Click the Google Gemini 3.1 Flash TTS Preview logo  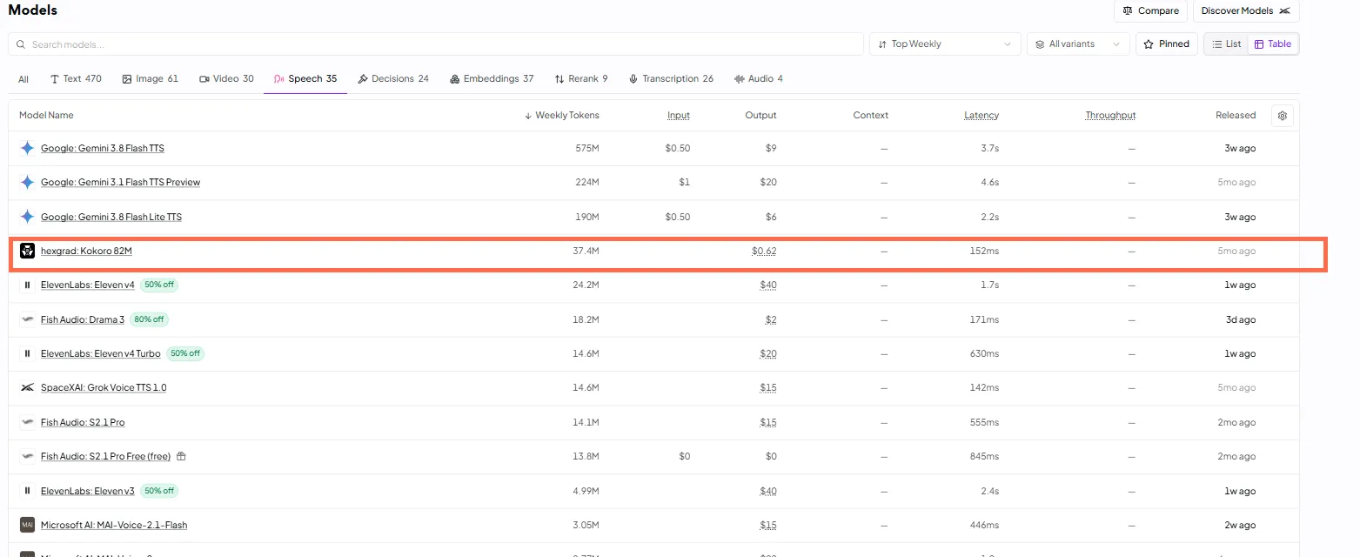tap(27, 182)
